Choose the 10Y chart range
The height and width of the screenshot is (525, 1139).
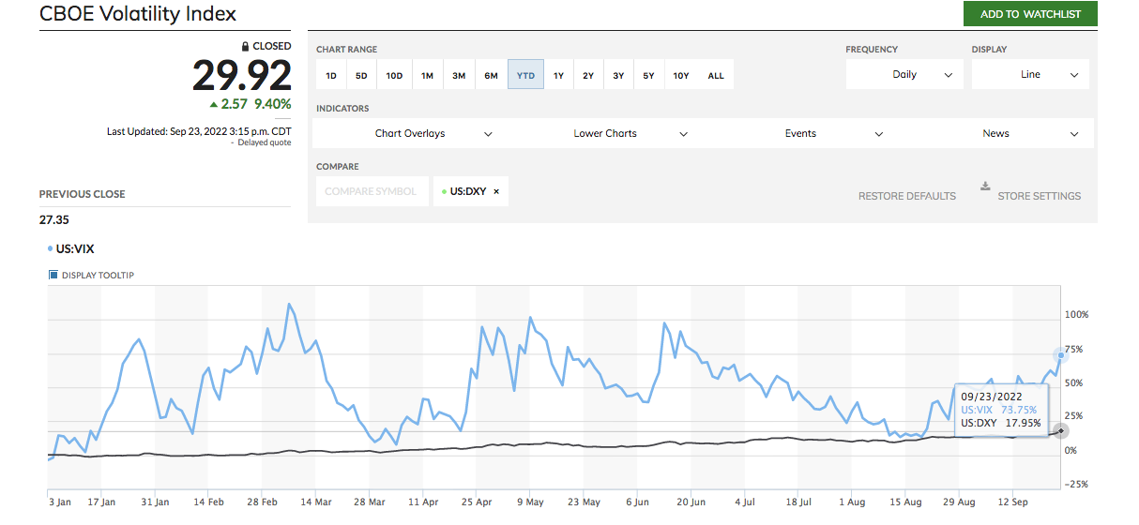(x=682, y=76)
